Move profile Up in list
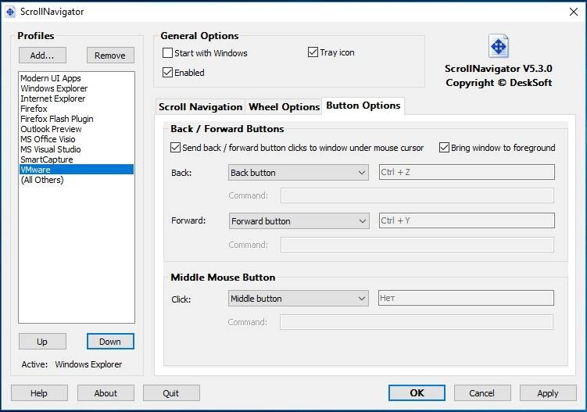587x412 pixels. tap(42, 342)
